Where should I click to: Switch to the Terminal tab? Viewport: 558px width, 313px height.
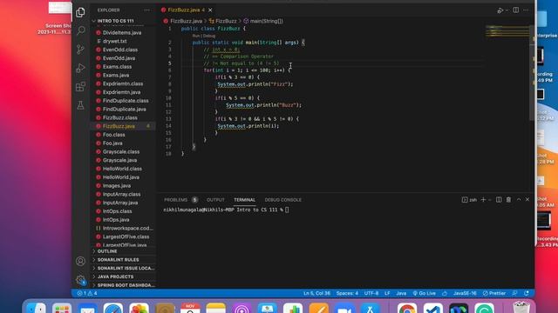(244, 200)
